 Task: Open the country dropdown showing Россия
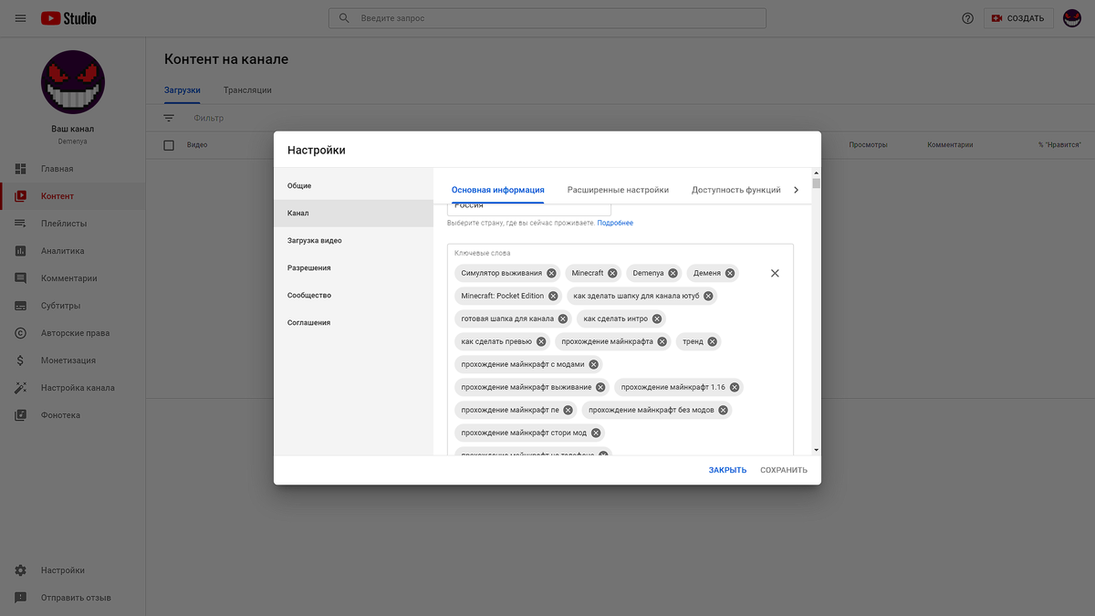[x=529, y=209]
